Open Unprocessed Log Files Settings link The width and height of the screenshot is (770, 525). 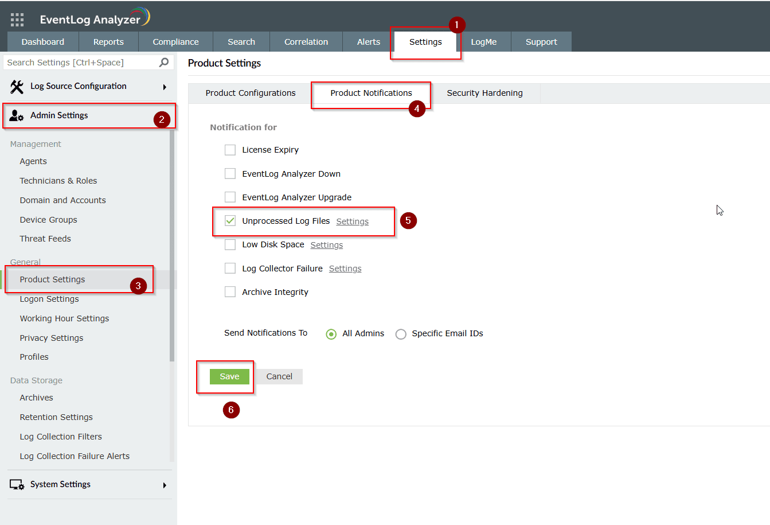pyautogui.click(x=353, y=221)
